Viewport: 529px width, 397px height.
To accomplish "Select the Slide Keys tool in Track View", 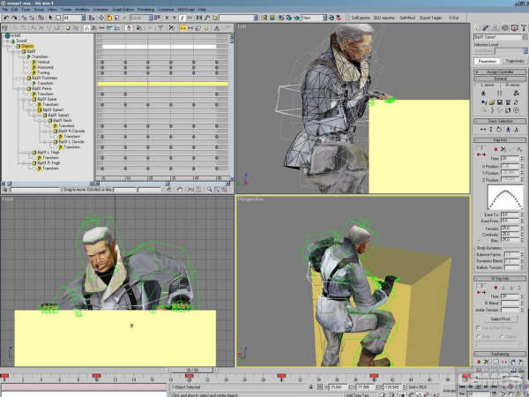I will pos(190,28).
